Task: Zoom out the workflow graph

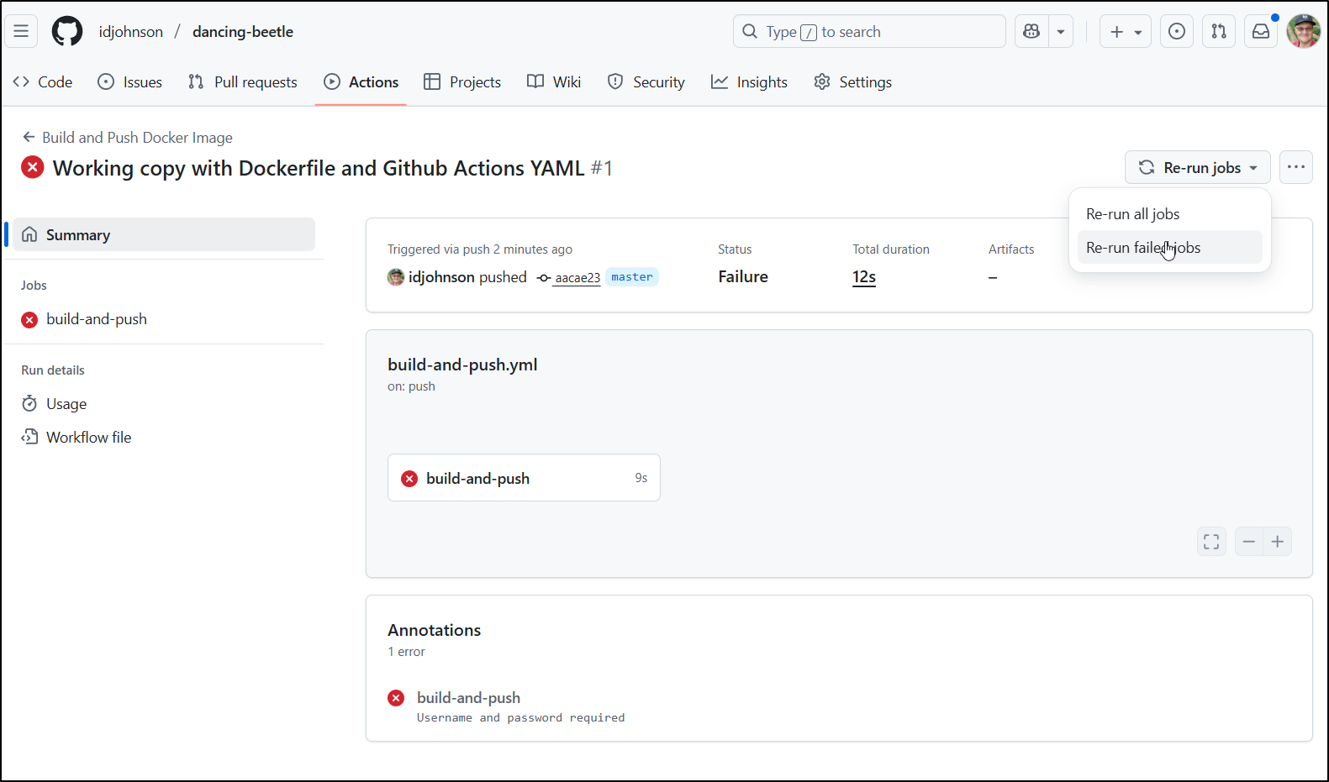Action: [x=1249, y=542]
